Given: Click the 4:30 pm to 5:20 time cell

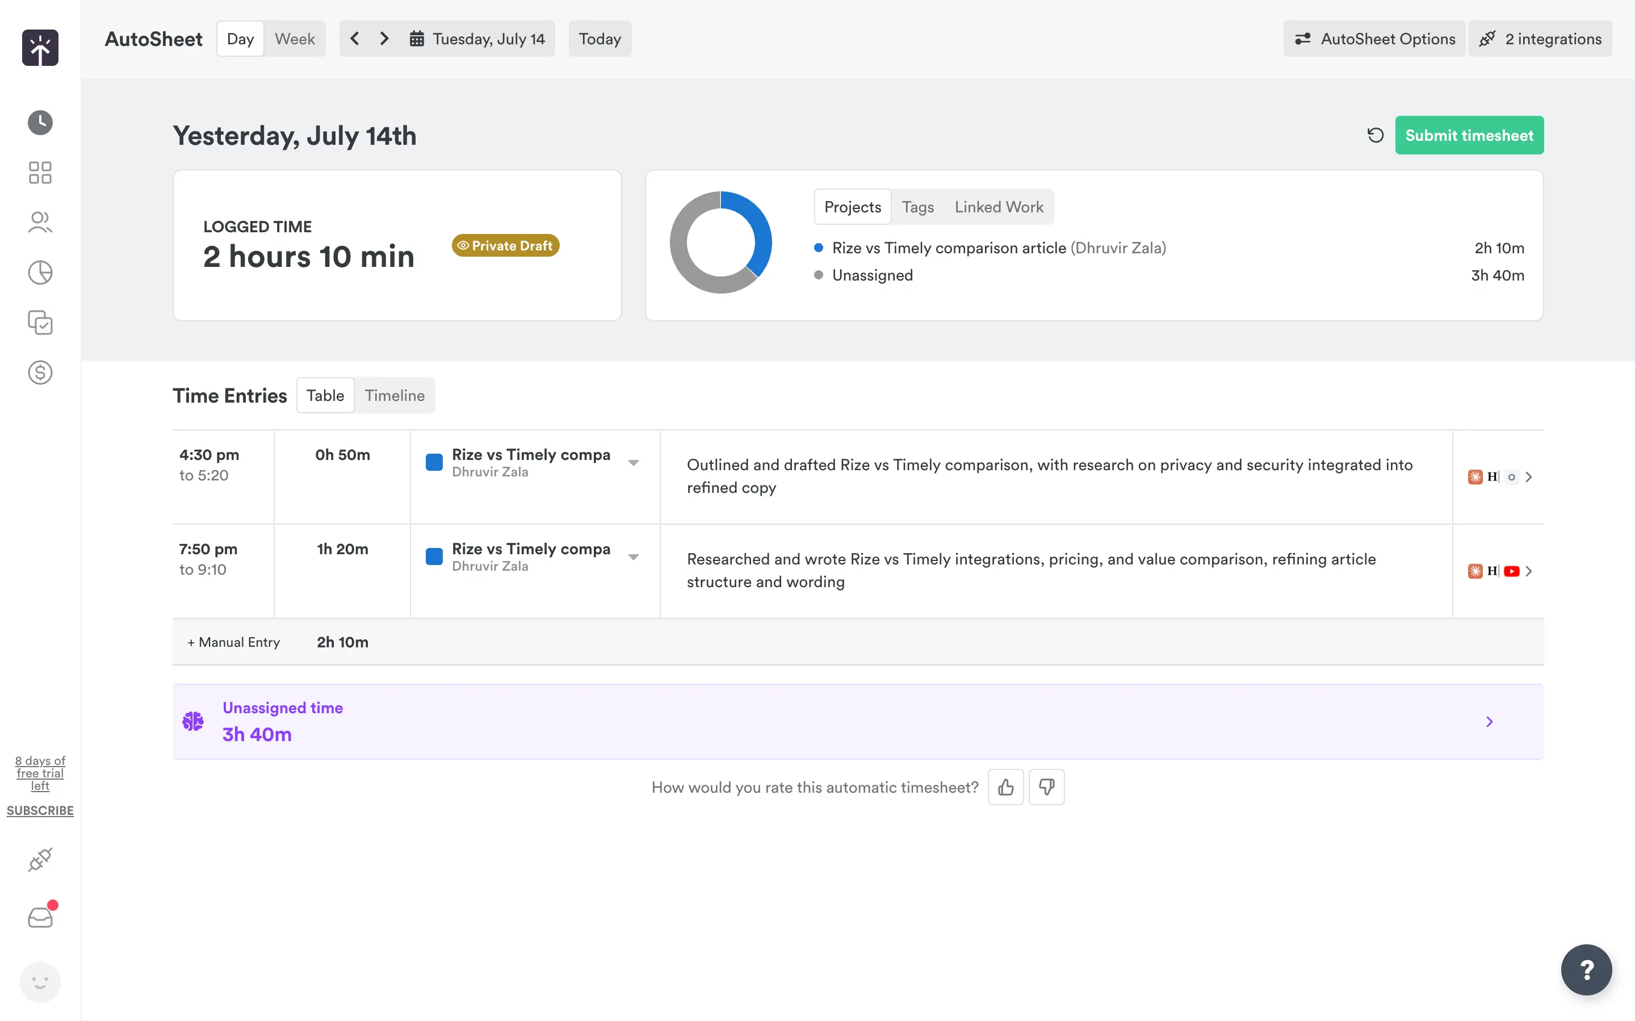Looking at the screenshot, I should click(223, 477).
